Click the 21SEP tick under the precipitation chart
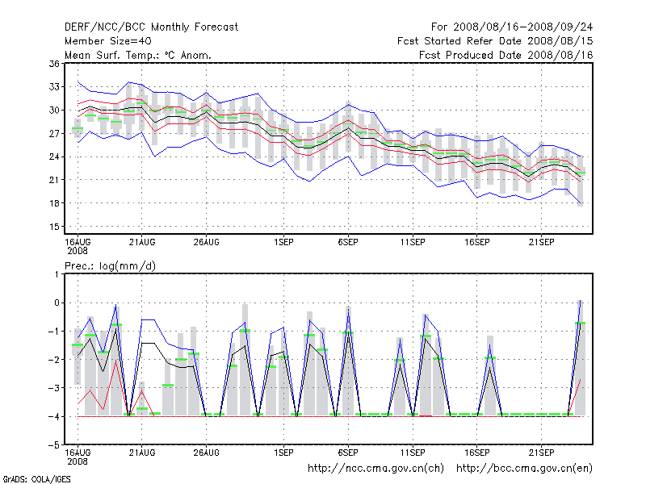Screen dimensions: 646x484 pyautogui.click(x=541, y=453)
